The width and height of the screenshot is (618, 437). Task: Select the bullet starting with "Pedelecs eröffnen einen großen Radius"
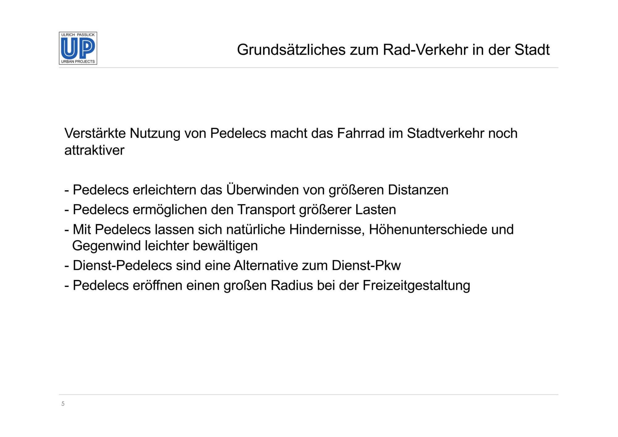[x=267, y=285]
